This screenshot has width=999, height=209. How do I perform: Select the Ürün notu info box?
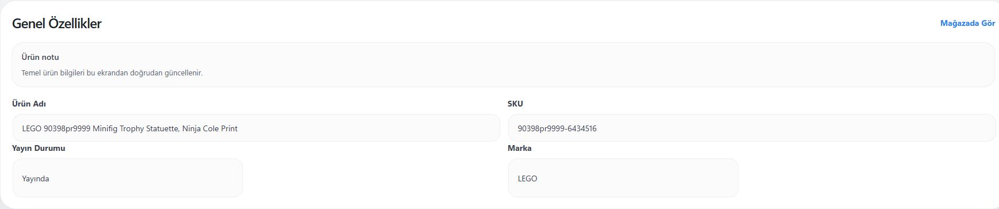pyautogui.click(x=504, y=64)
